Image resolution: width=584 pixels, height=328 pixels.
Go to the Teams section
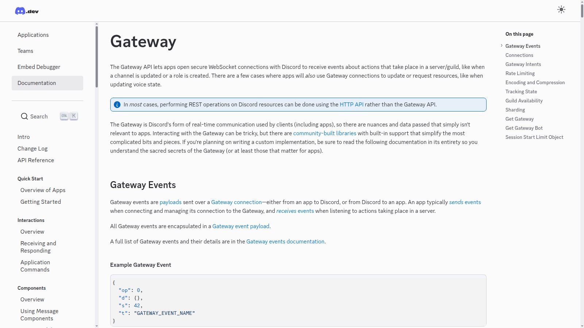(26, 51)
